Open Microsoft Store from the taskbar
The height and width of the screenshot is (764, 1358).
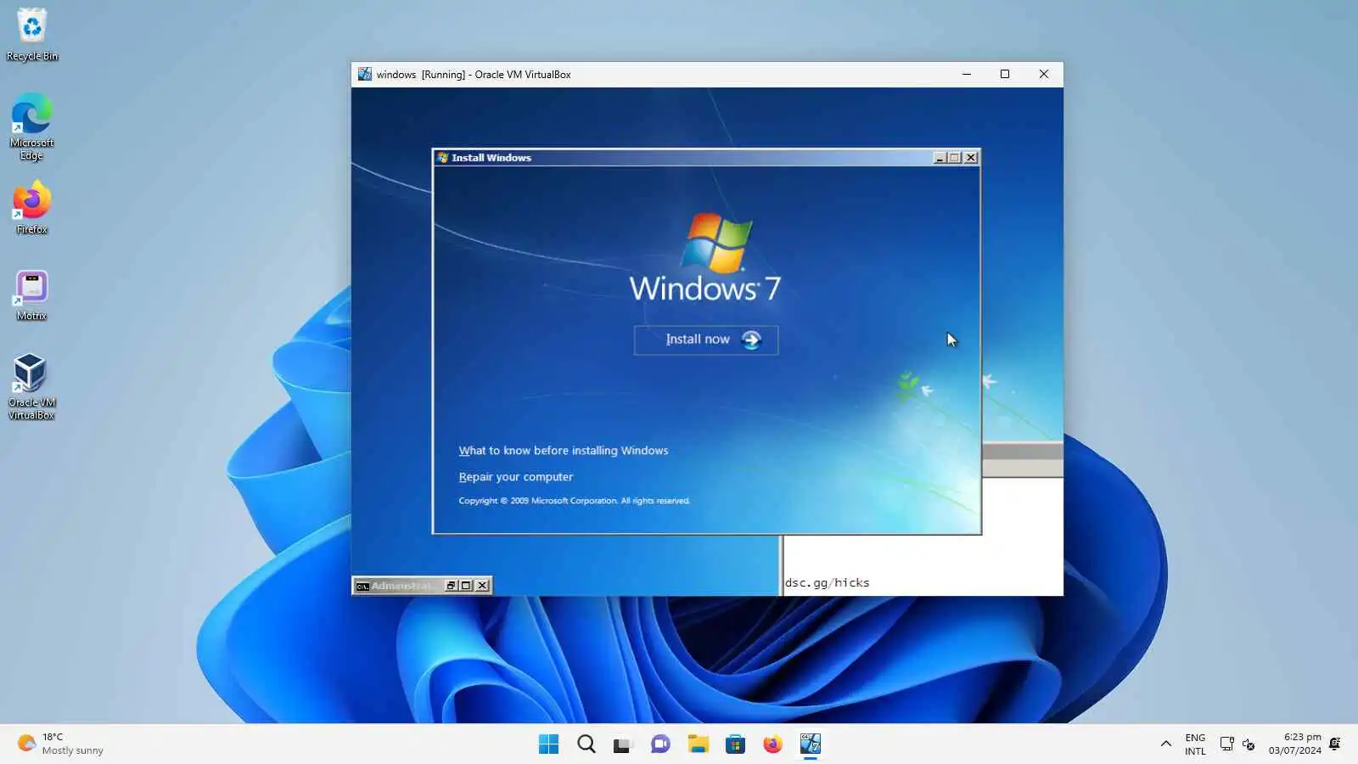click(x=735, y=744)
